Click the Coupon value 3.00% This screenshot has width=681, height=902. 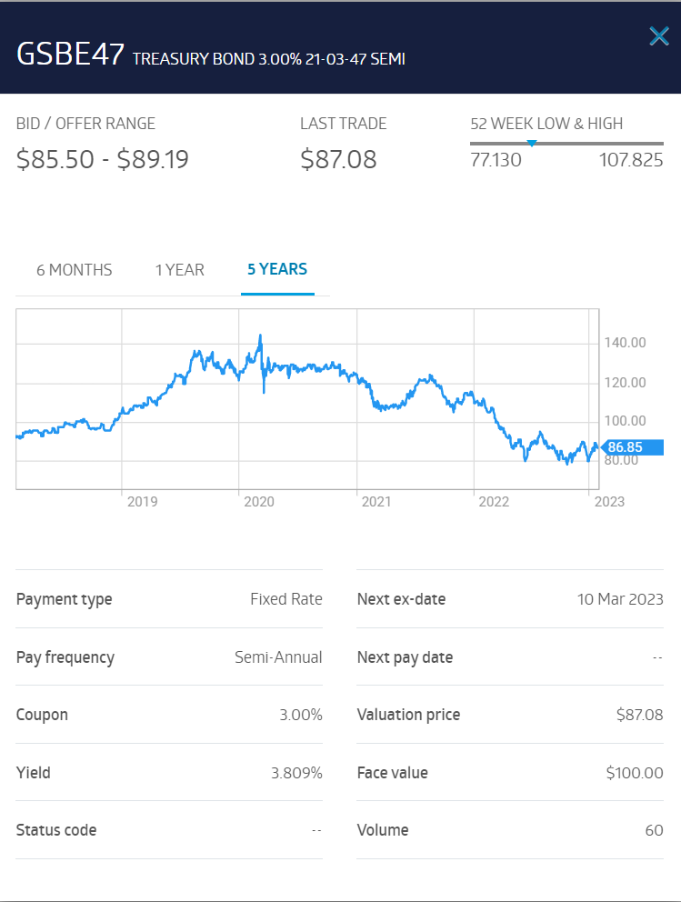point(301,715)
